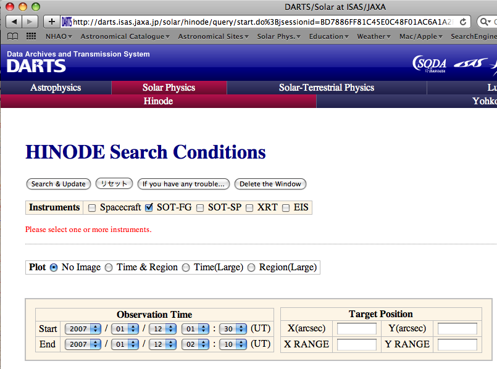Expand the Astronomical Catalogue bookmarks menu
The height and width of the screenshot is (369, 497).
(125, 36)
